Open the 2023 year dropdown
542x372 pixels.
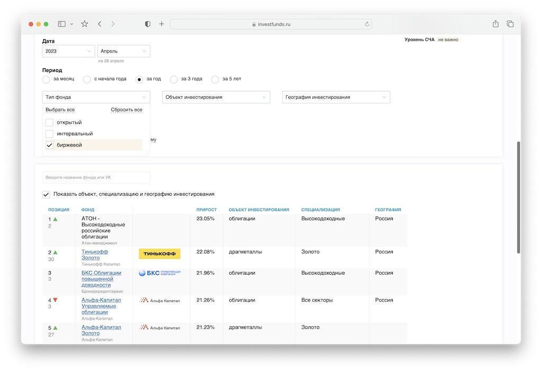pos(68,51)
